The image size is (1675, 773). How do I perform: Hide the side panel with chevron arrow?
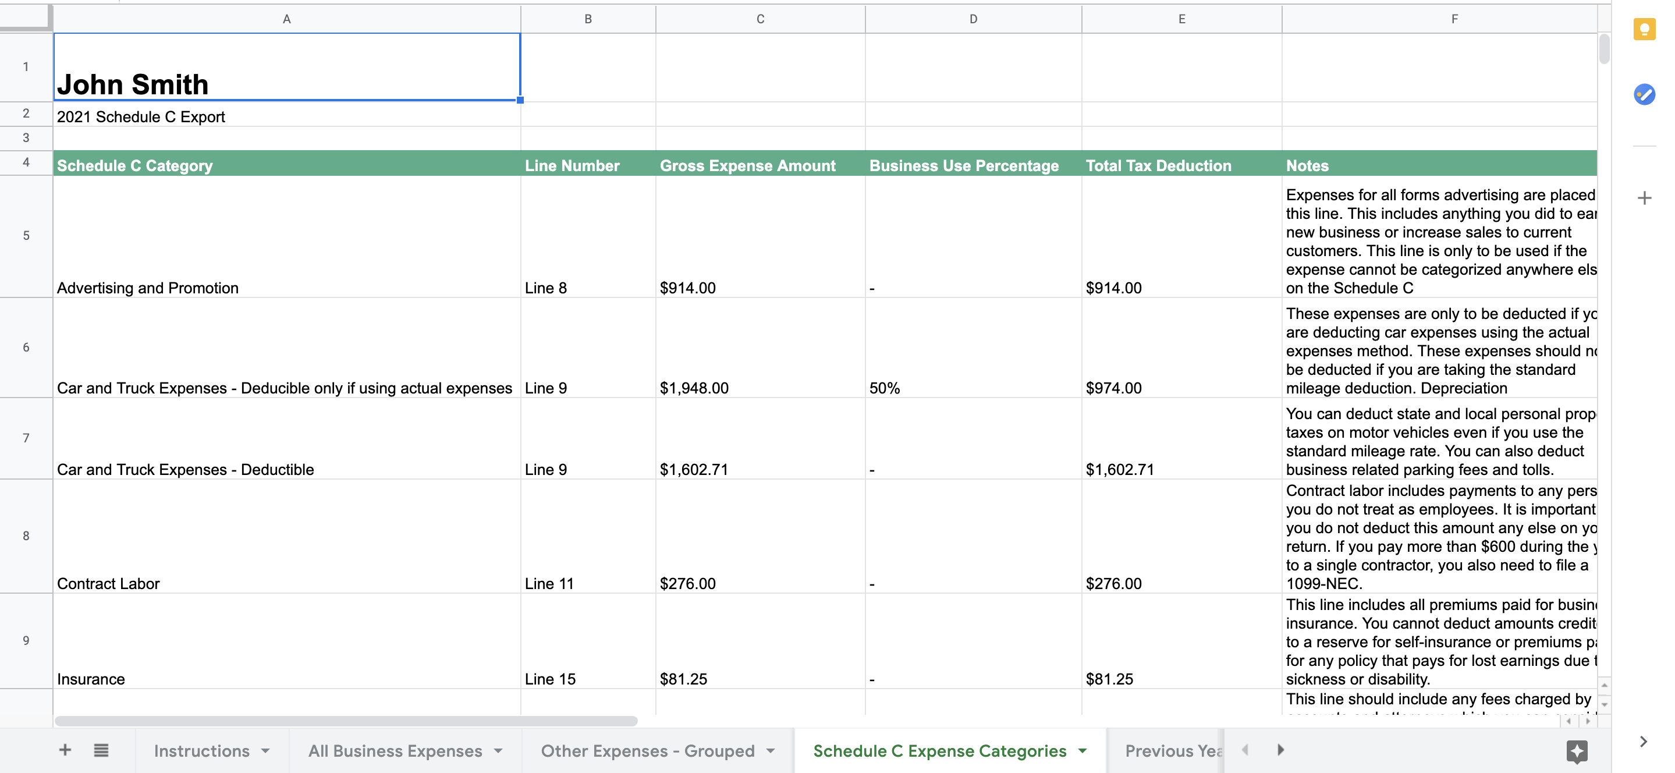(x=1643, y=742)
